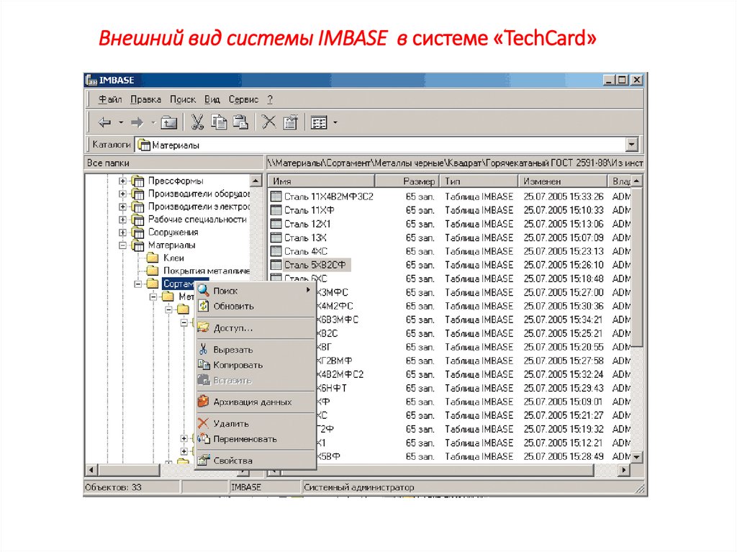Choose Свойства in the context menu
Screen dimensions: 737x552
[255, 461]
